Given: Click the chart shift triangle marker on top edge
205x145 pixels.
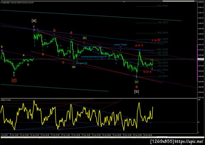Looking at the screenshot, I should (124, 2).
